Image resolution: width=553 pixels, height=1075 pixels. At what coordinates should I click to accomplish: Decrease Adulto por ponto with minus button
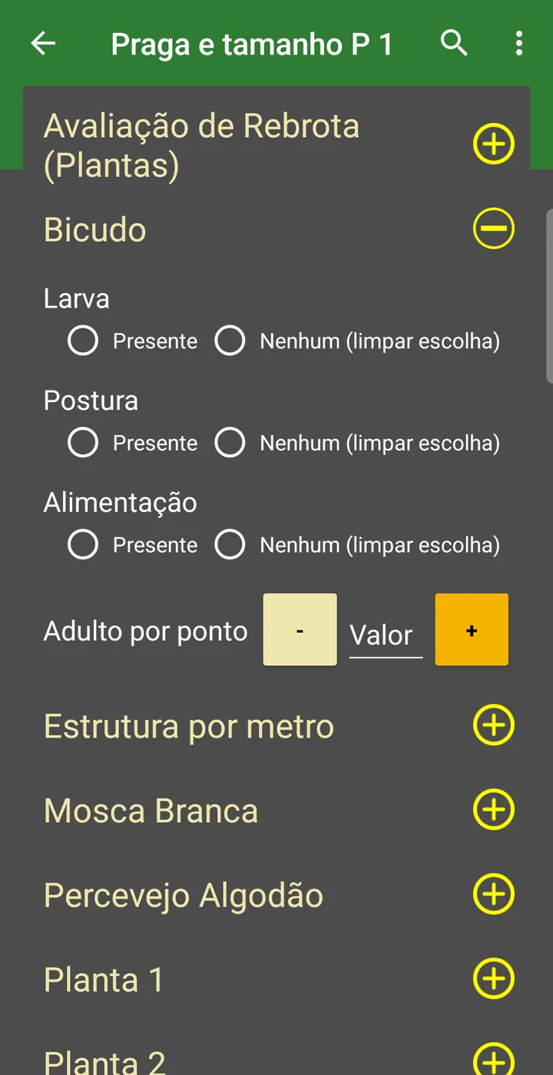[x=300, y=629]
